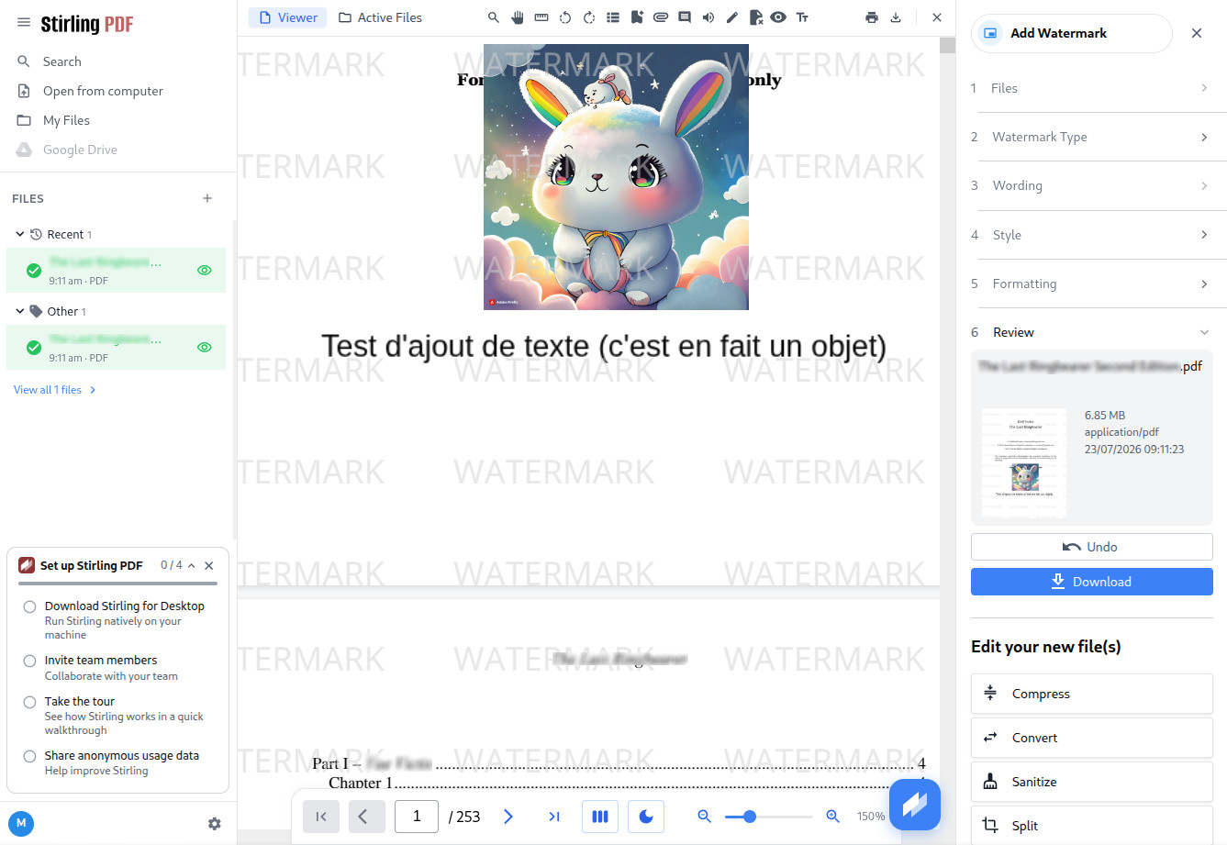
Task: Go to the next page
Action: pyautogui.click(x=508, y=817)
